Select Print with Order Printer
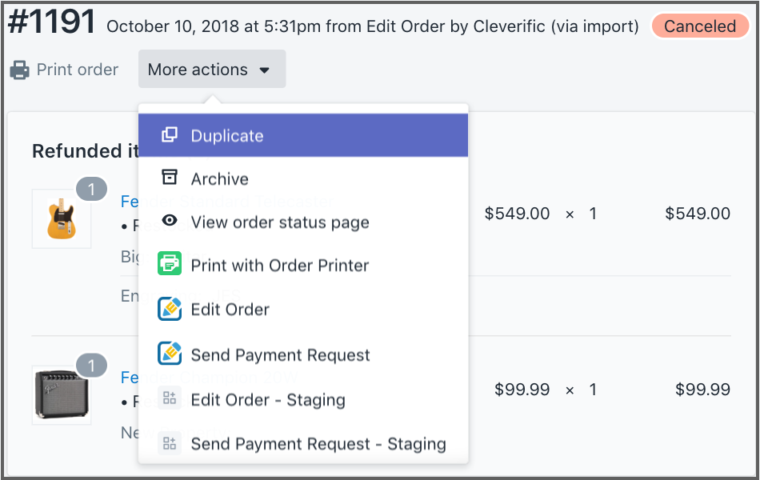This screenshot has height=480, width=760. (x=280, y=266)
